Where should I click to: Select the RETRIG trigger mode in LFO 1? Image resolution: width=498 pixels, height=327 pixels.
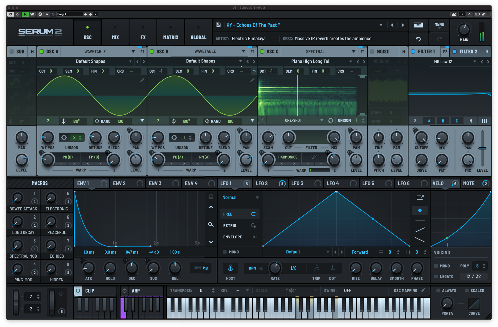point(229,225)
